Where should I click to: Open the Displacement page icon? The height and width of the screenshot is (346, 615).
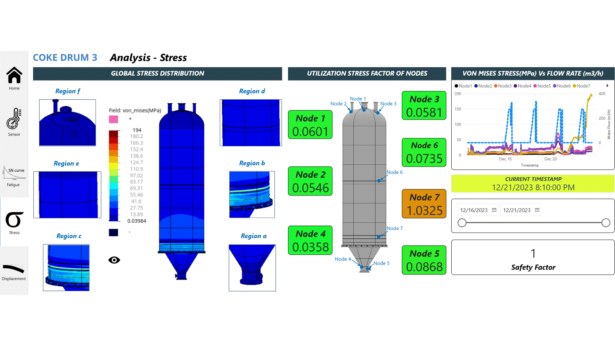coord(13,268)
